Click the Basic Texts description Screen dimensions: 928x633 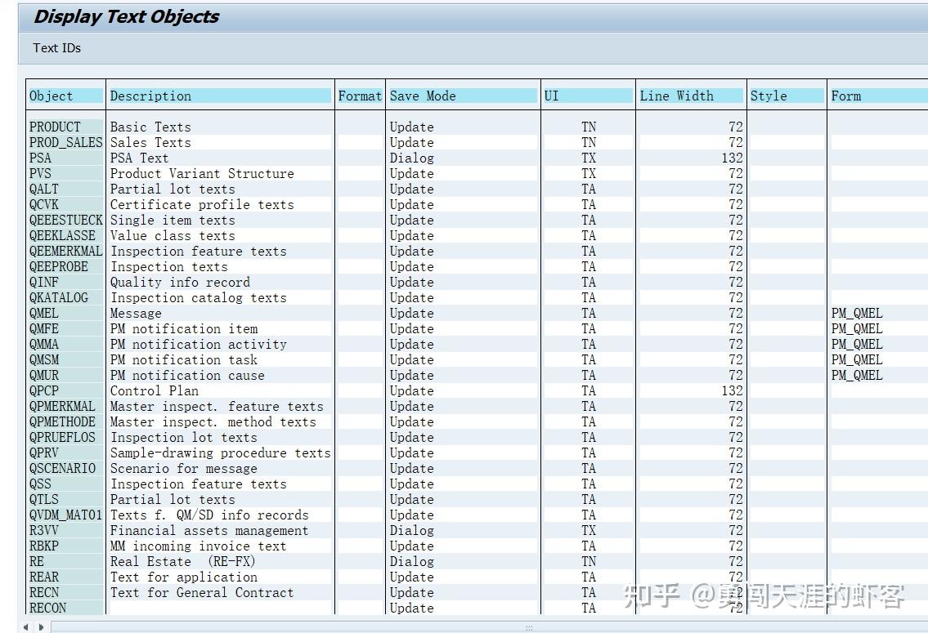[x=150, y=127]
